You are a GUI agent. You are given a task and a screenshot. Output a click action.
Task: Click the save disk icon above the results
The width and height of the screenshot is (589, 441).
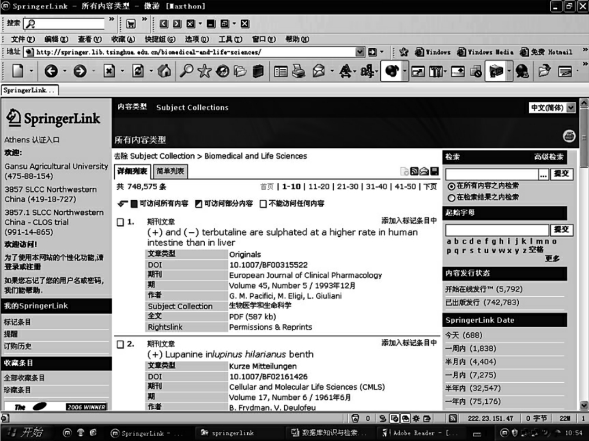[x=434, y=171]
